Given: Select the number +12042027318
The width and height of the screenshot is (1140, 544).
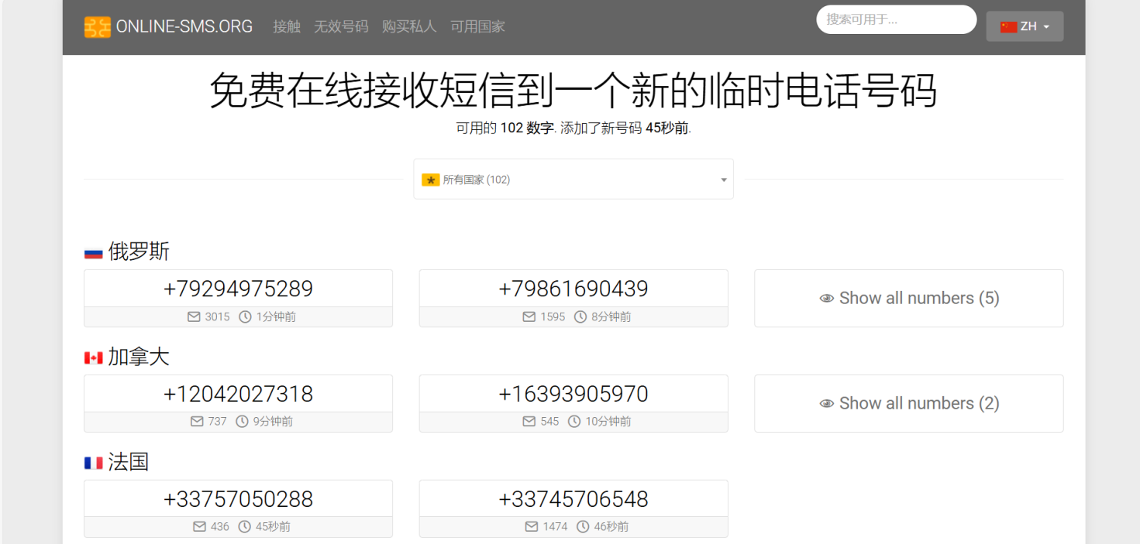Looking at the screenshot, I should coord(237,393).
